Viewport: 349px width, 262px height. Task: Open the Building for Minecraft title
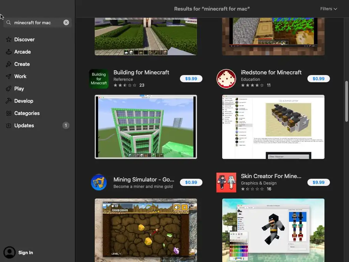(141, 72)
